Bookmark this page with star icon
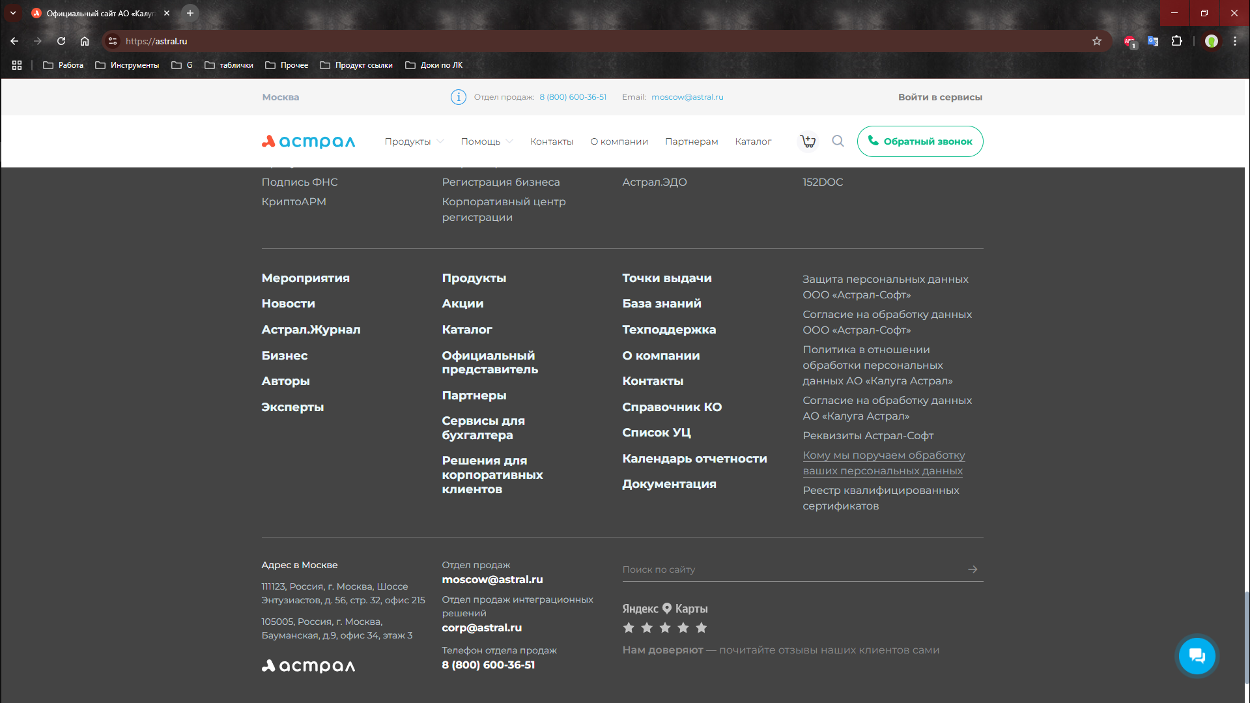Image resolution: width=1250 pixels, height=703 pixels. coord(1097,41)
